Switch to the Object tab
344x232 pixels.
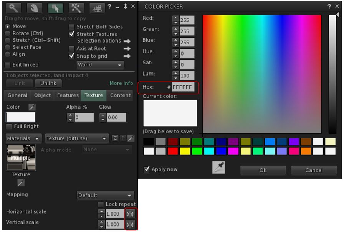pos(42,95)
